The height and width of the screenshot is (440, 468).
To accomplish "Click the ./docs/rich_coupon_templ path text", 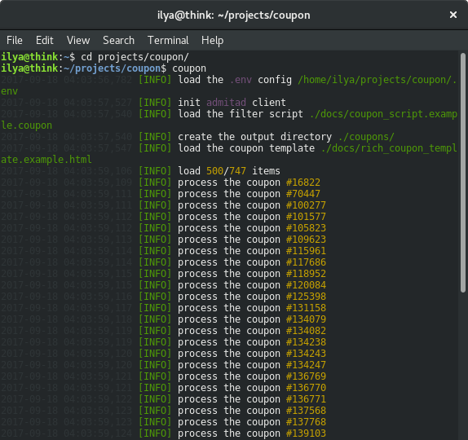I will (389, 148).
